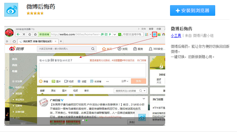Click the sidebar settings gear icon

pos(34,76)
